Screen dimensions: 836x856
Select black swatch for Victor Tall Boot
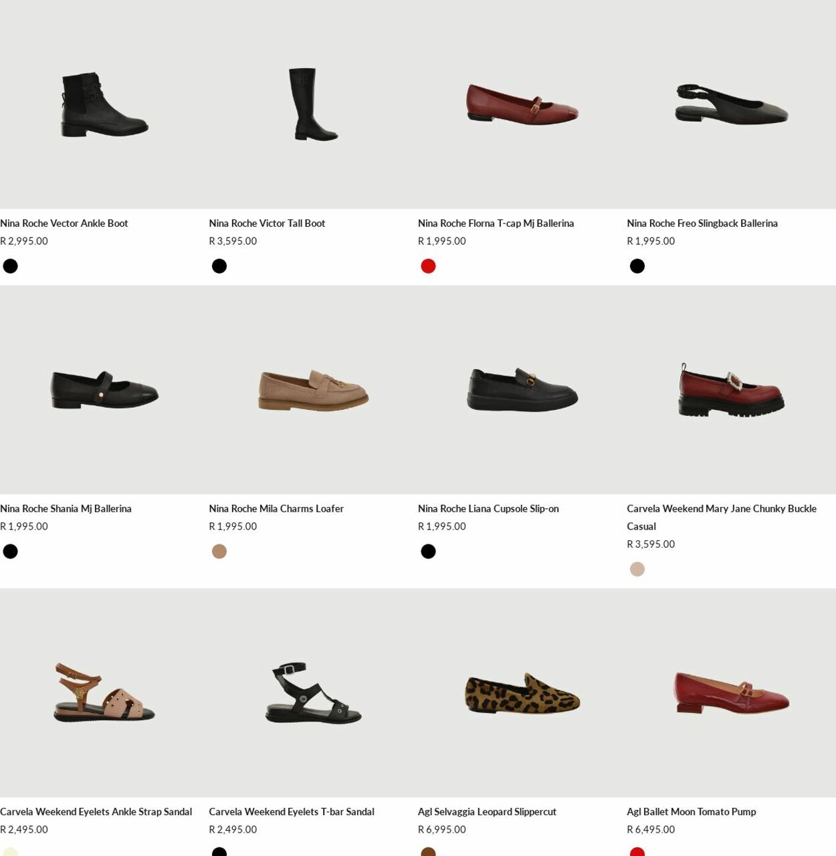coord(219,266)
